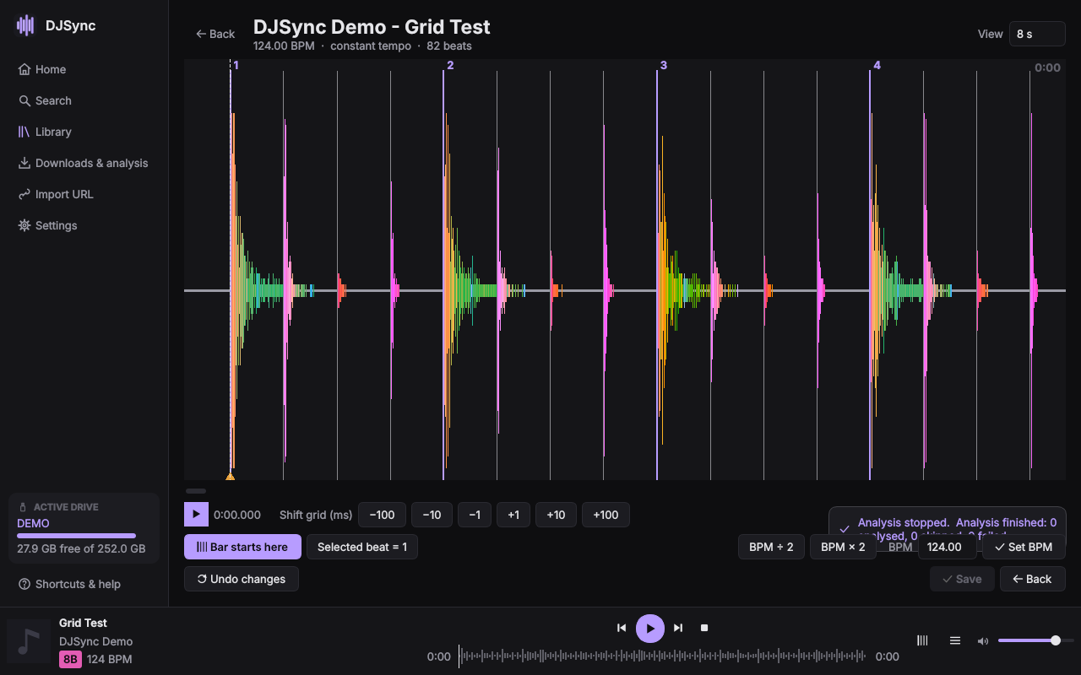Skip to the next track
Viewport: 1081px width, 675px height.
coord(678,628)
